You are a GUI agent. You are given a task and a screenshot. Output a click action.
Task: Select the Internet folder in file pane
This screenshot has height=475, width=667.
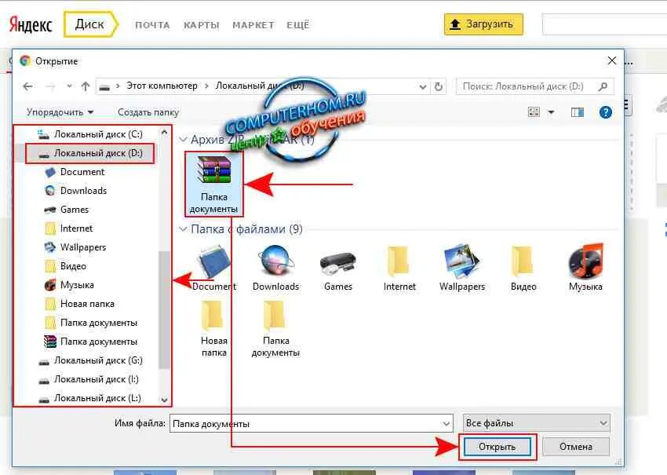coord(399,269)
